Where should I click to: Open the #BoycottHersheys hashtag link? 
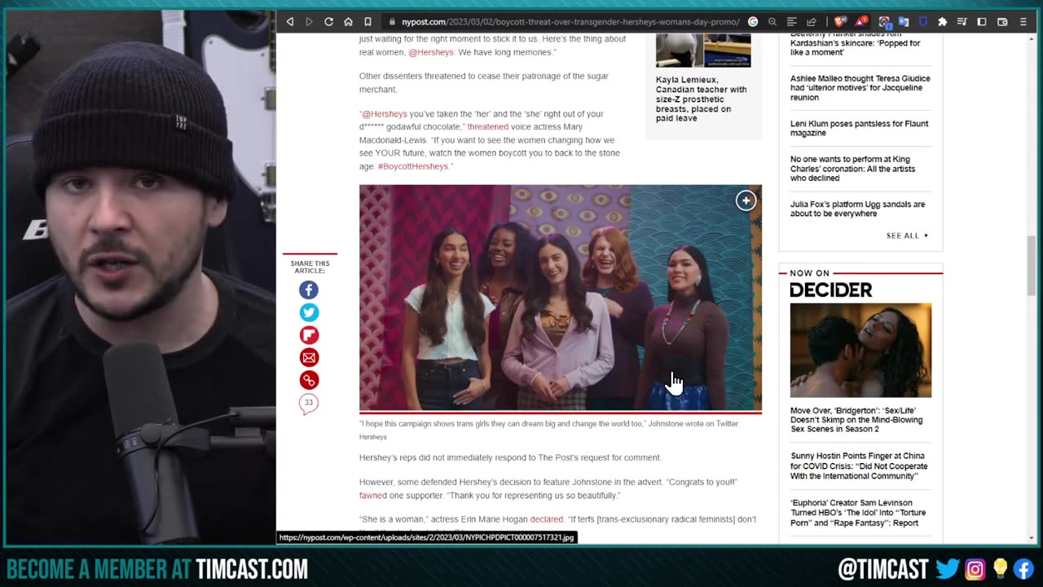(413, 166)
